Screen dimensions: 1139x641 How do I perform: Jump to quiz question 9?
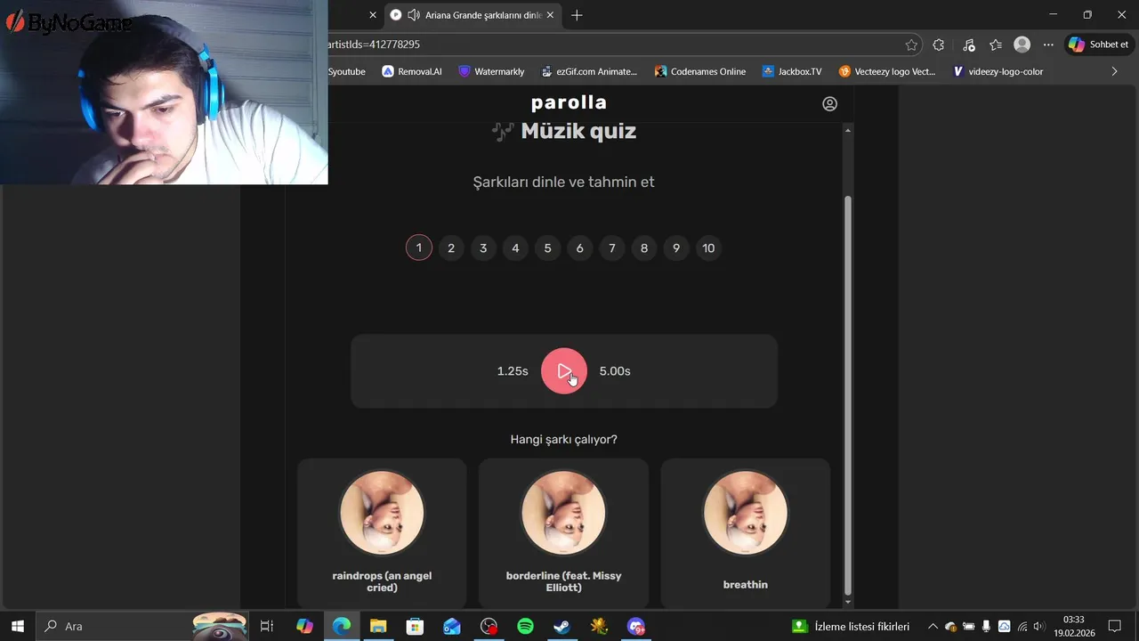pos(676,247)
